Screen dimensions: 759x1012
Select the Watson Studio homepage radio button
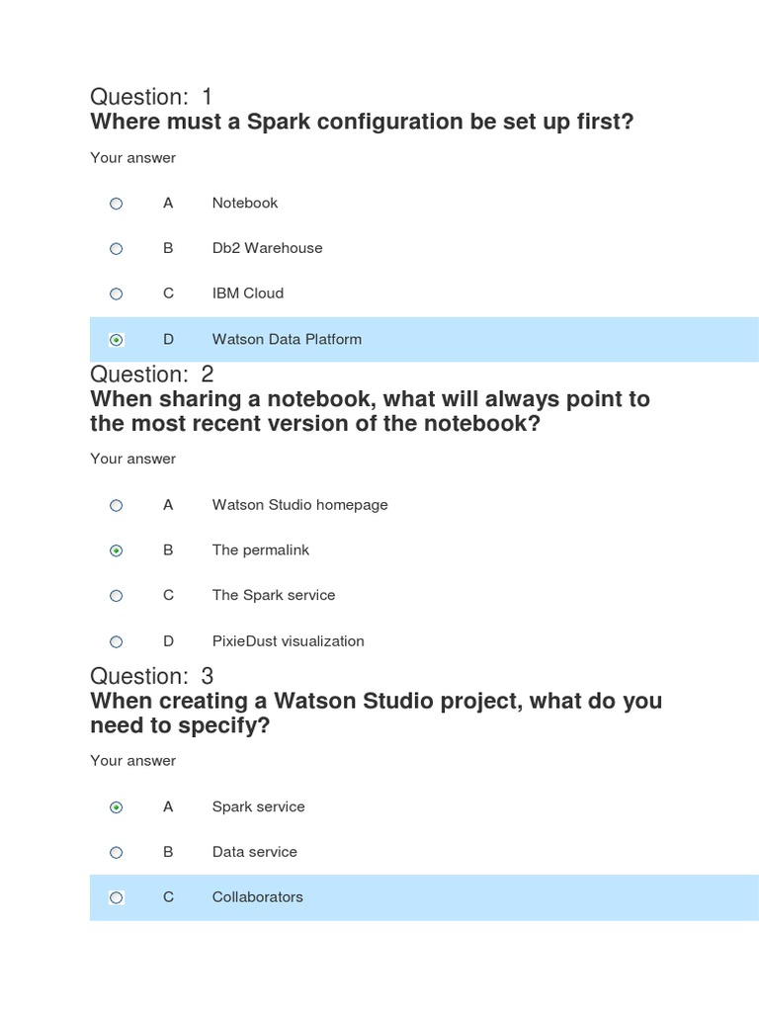coord(117,505)
